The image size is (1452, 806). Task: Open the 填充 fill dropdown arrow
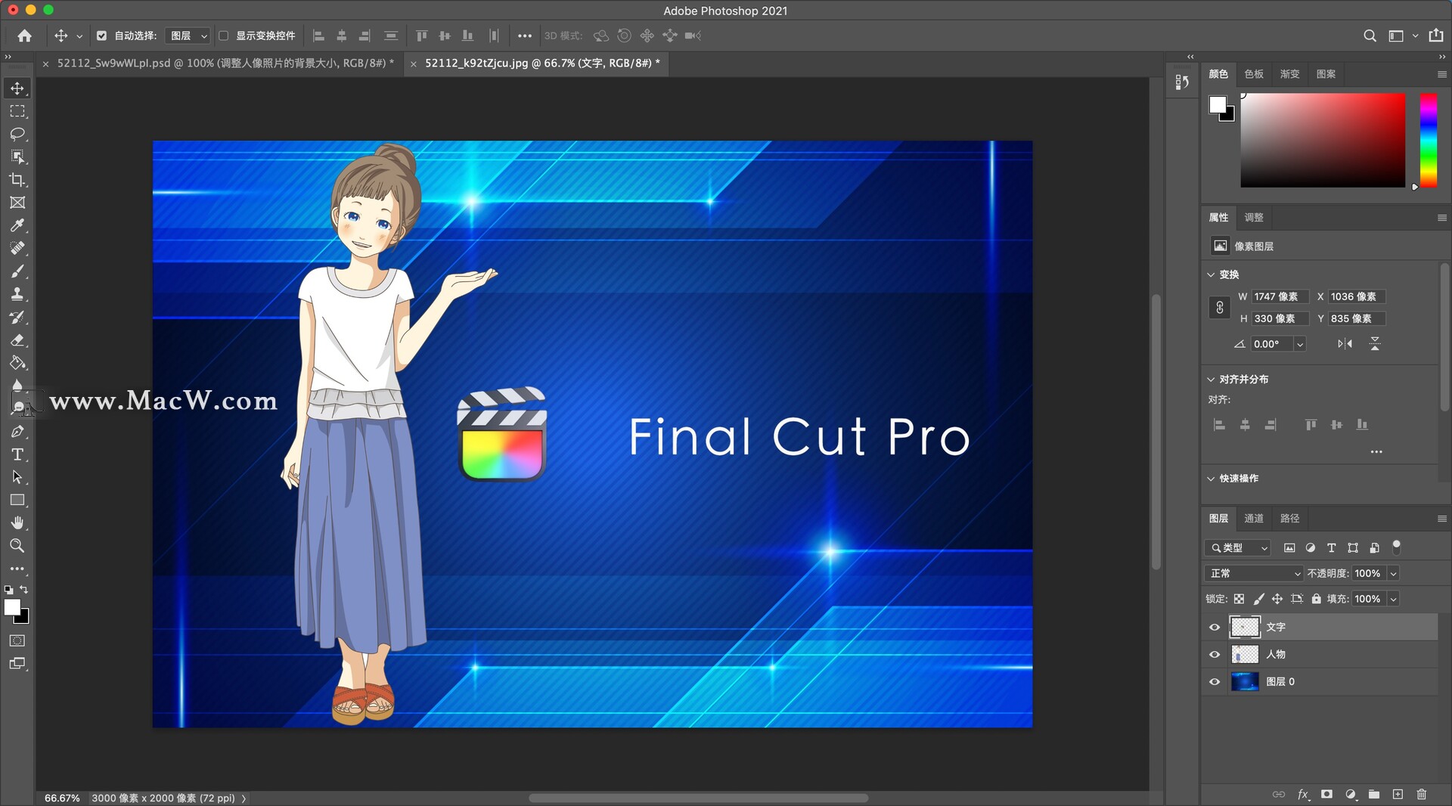(x=1393, y=599)
